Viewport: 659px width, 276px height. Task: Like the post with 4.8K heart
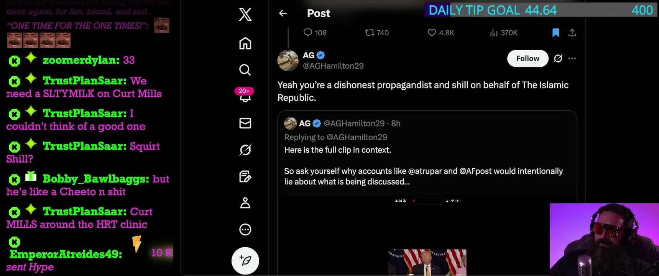[441, 33]
